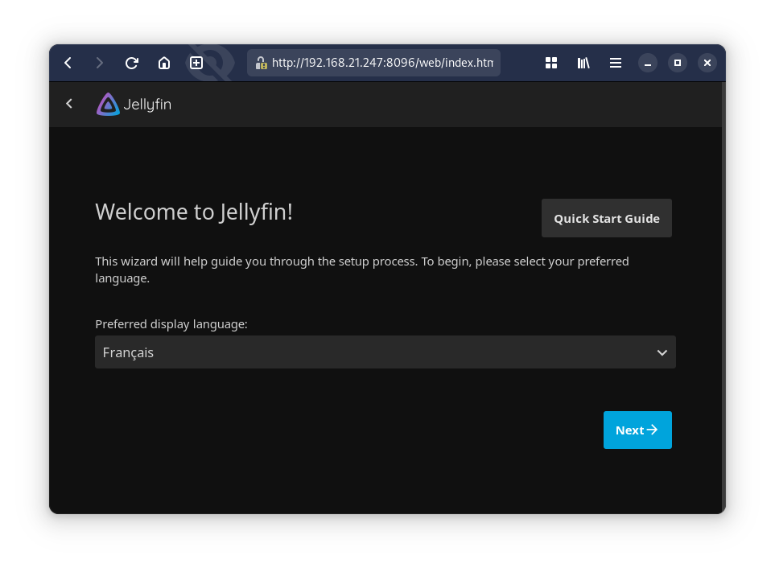Click the Welcome to Jellyfin! heading
The image size is (775, 568).
point(194,212)
